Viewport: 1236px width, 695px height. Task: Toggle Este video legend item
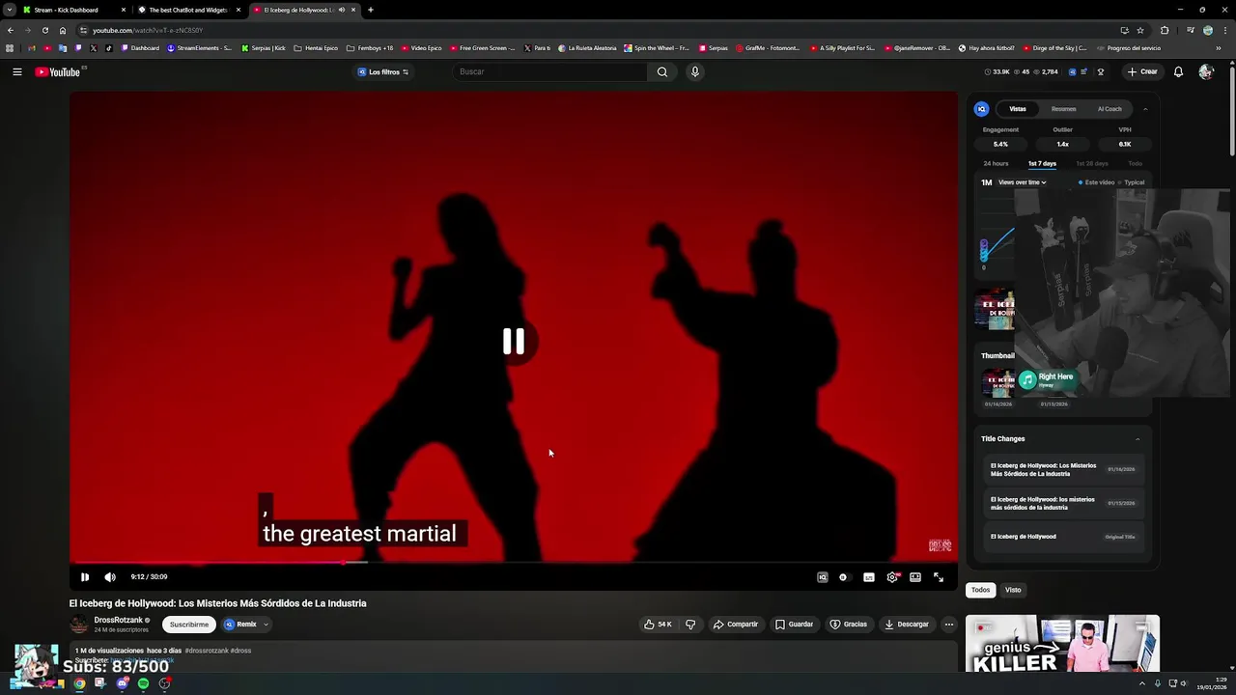tap(1097, 182)
